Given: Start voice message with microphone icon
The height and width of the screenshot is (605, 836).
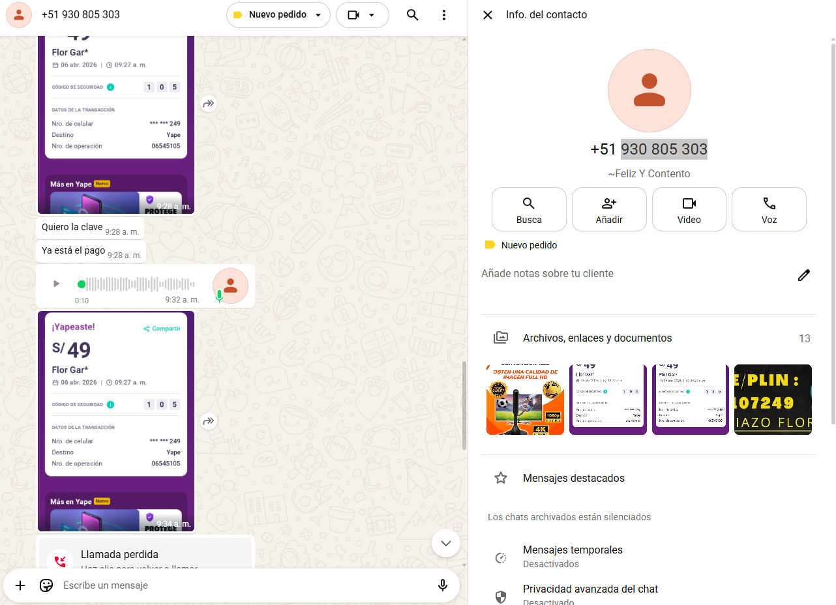Looking at the screenshot, I should pyautogui.click(x=443, y=585).
